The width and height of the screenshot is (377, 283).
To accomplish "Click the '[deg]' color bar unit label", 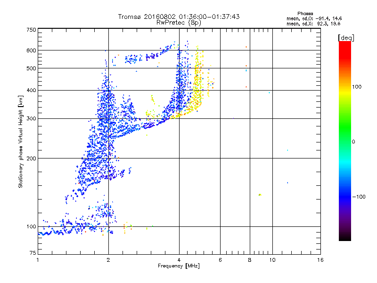I will click(x=346, y=38).
